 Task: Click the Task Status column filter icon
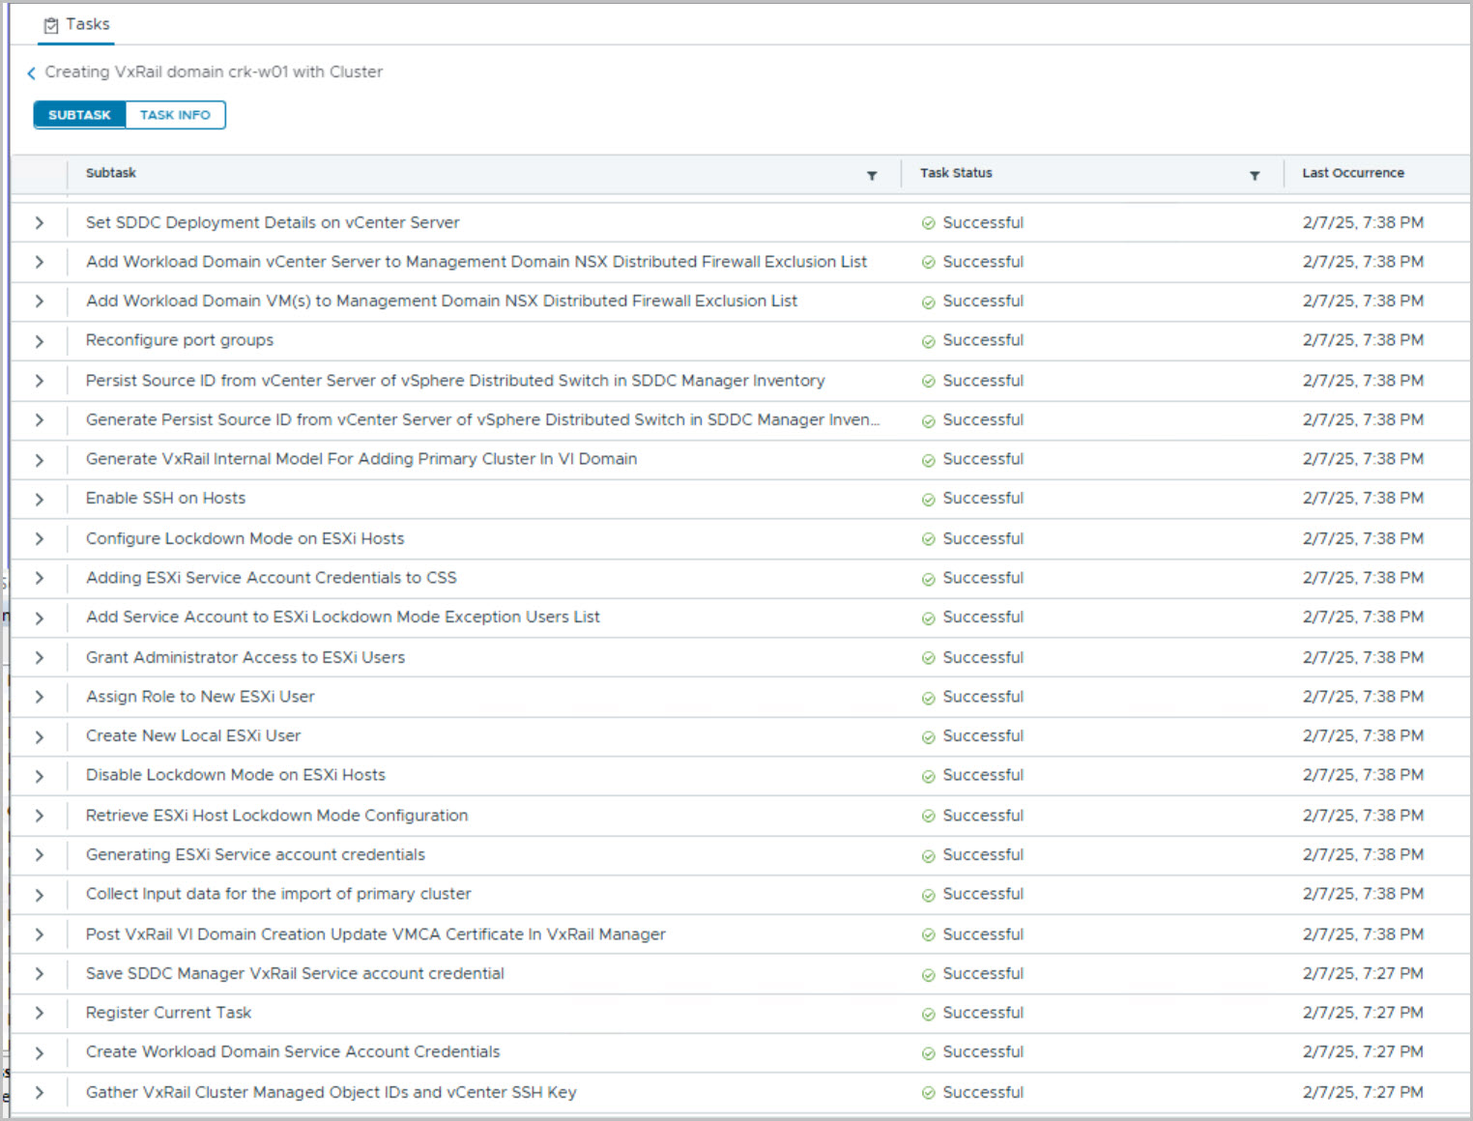point(1254,175)
